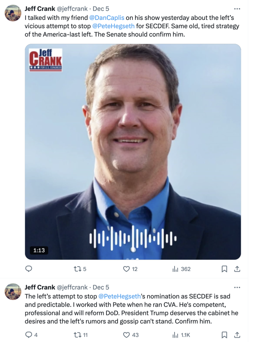View analytics showing 362 views

tap(181, 269)
